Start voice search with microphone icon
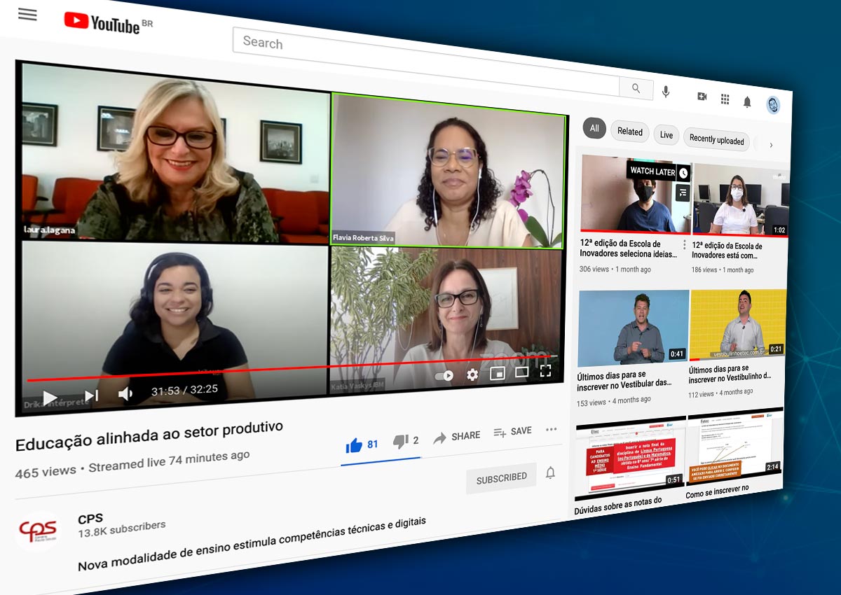Screen dimensions: 841x595 click(665, 92)
